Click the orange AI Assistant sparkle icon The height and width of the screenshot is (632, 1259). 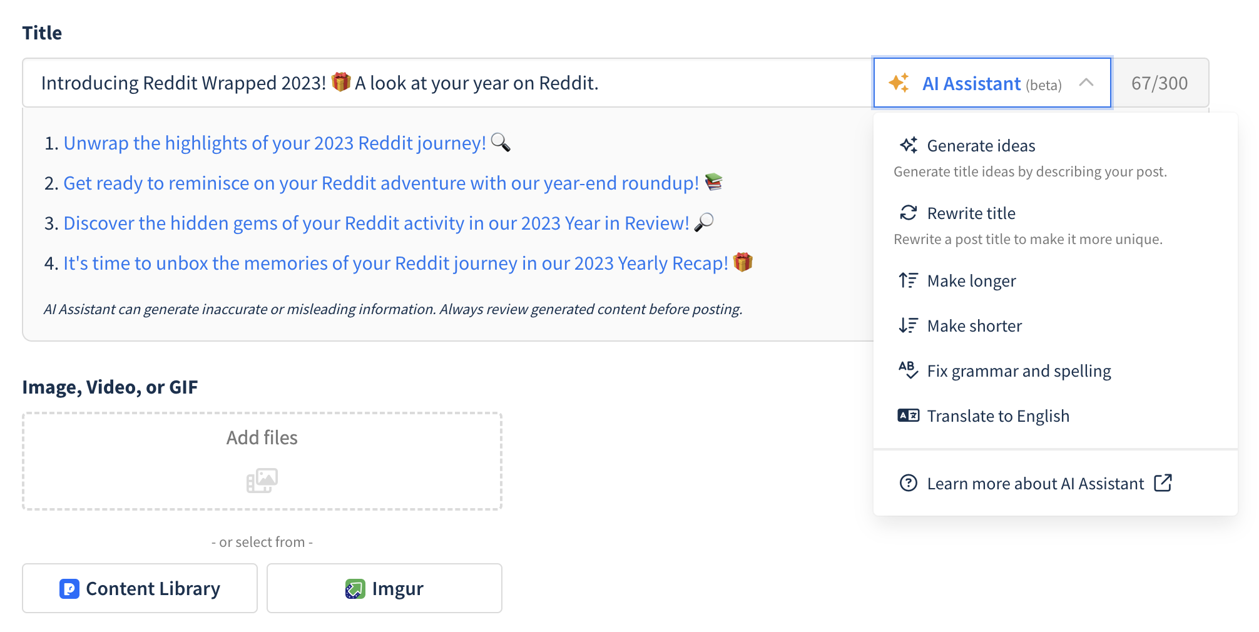pyautogui.click(x=899, y=83)
